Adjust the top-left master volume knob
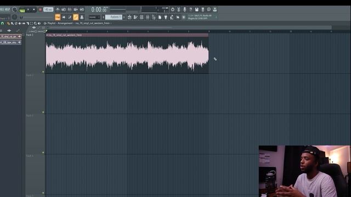Screen dimensions: 351x197 (x=15, y=9)
